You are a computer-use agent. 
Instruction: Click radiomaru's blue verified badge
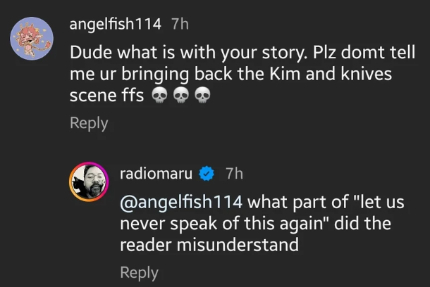[206, 173]
